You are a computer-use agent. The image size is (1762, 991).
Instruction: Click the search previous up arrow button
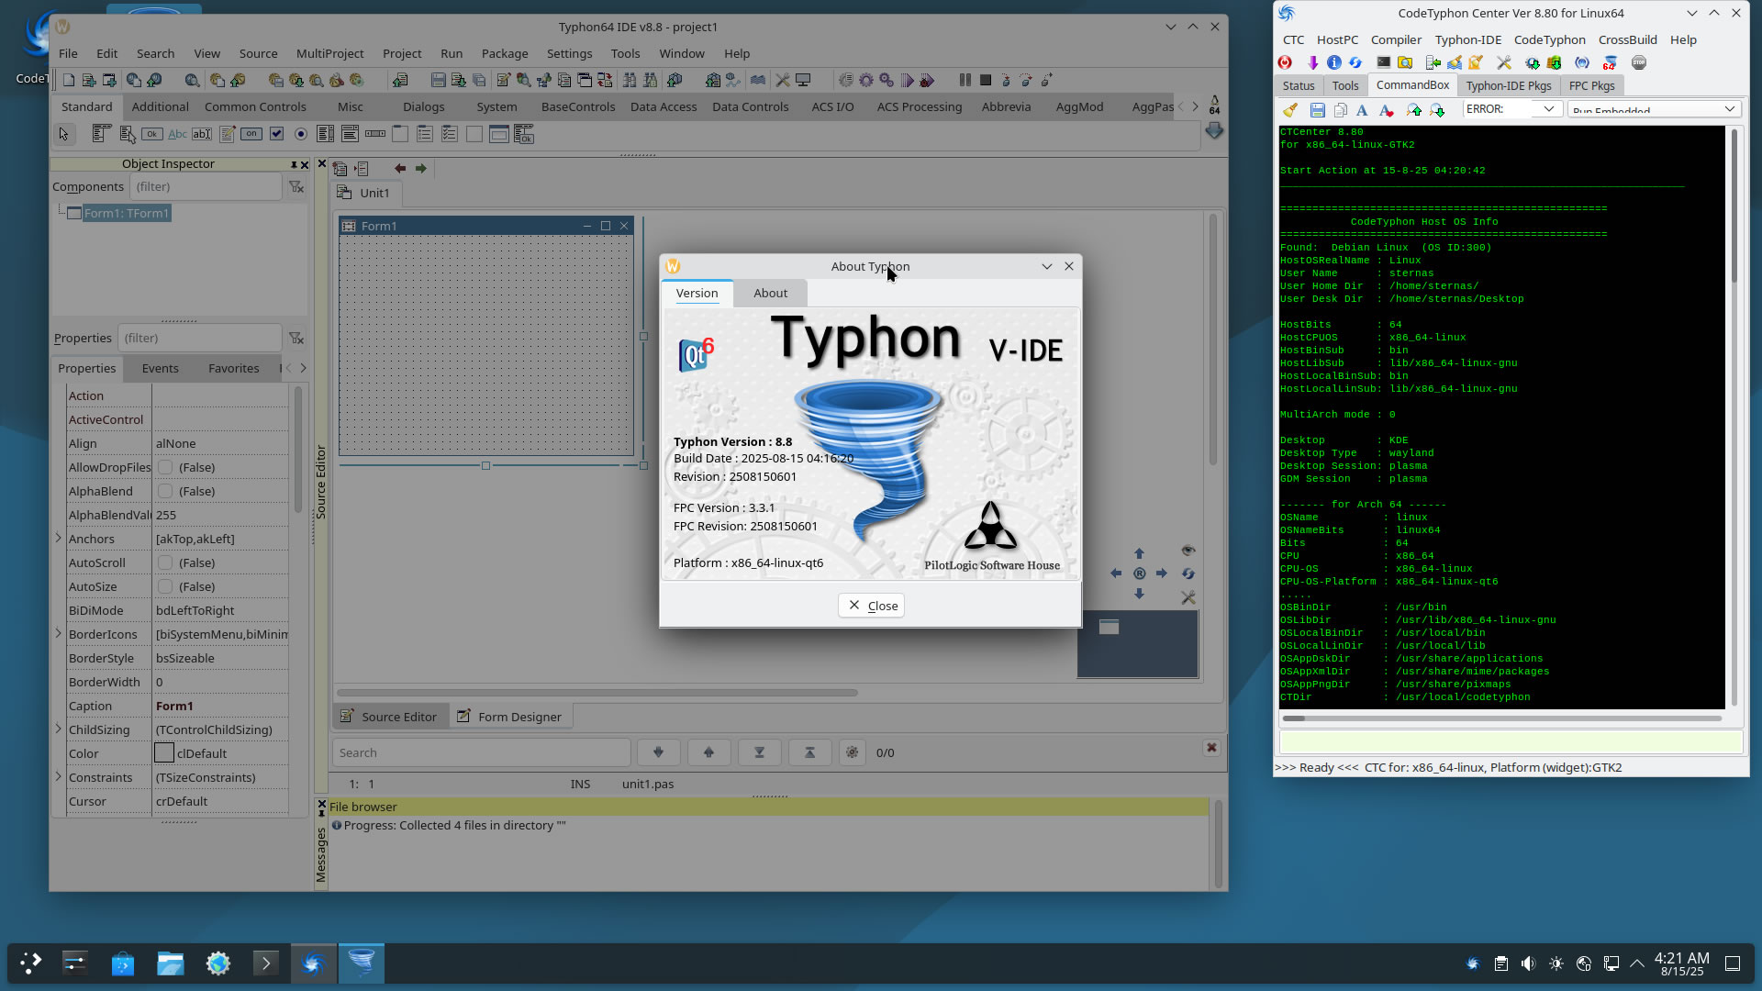coord(708,752)
